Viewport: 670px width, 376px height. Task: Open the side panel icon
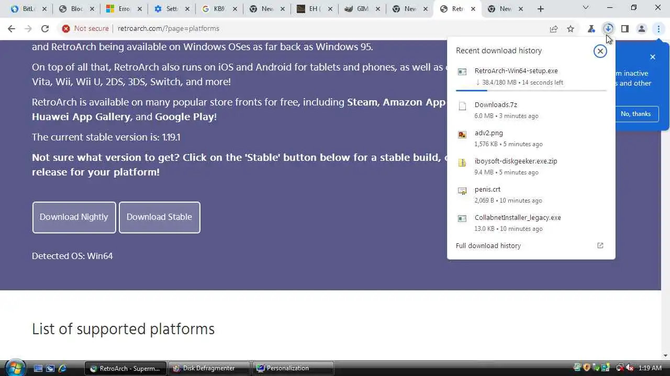pos(624,29)
